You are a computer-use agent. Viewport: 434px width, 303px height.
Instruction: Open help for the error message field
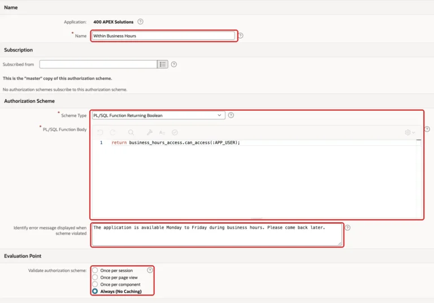[348, 228]
